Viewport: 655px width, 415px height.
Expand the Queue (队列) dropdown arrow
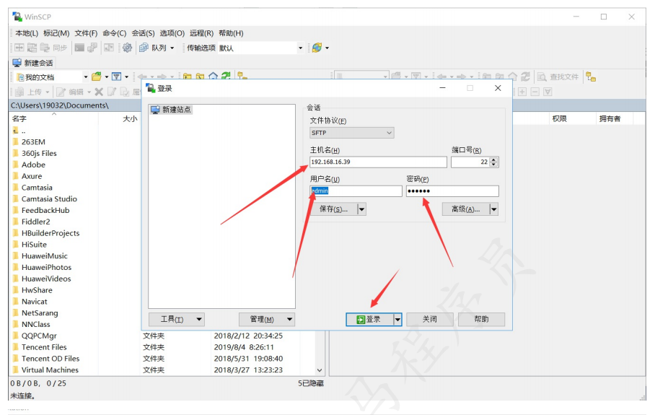(172, 48)
